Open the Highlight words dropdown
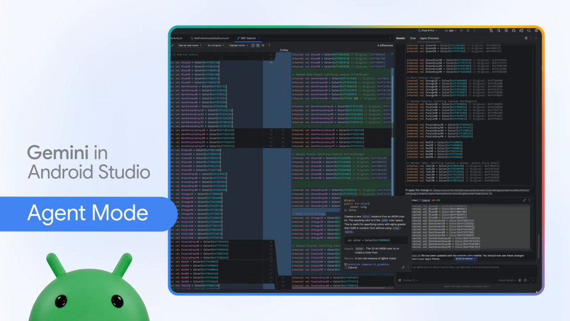The height and width of the screenshot is (321, 570). point(239,45)
